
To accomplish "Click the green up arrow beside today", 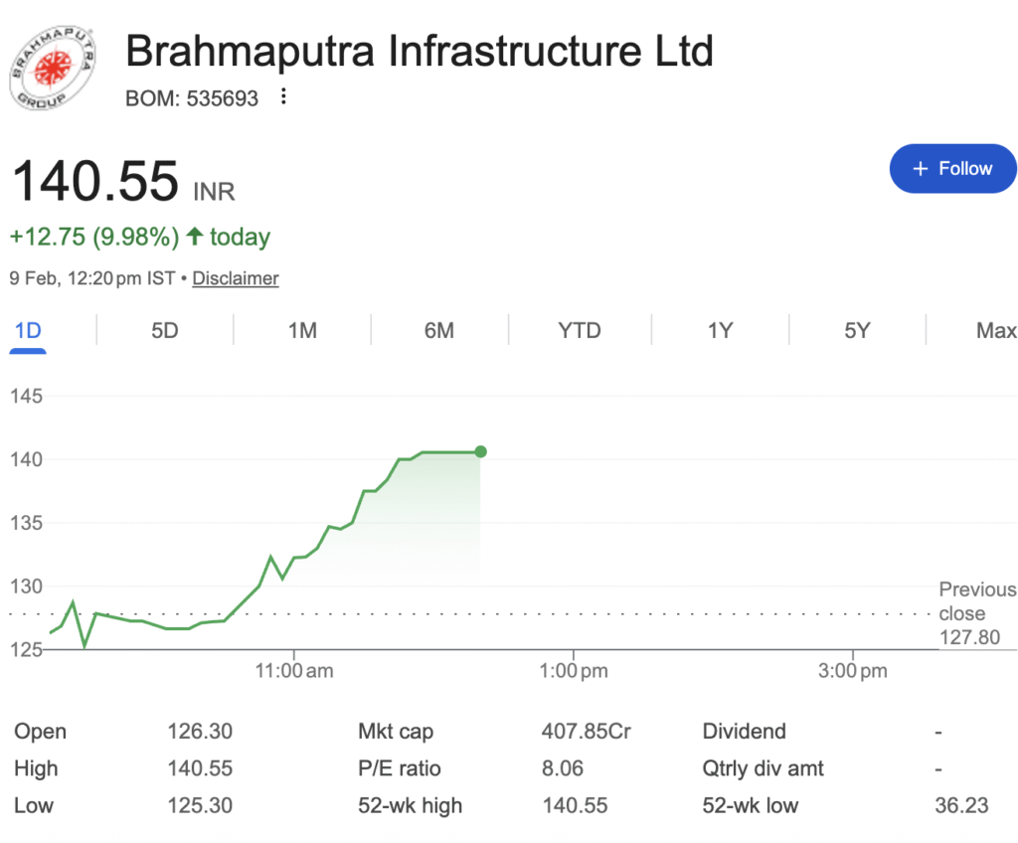I will [x=195, y=237].
